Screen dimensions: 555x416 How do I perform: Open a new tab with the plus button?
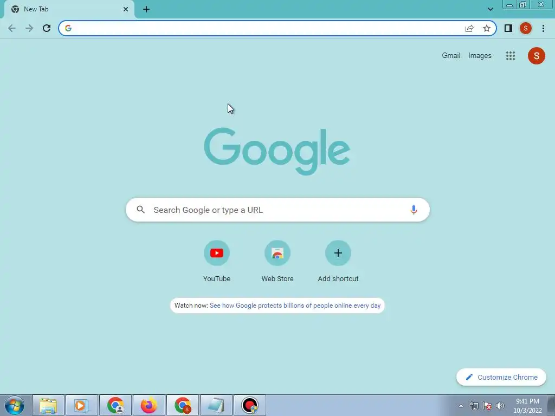[146, 9]
